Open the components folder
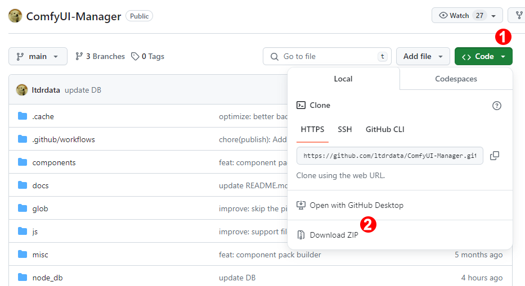Viewport: 525px width, 286px height. 54,162
